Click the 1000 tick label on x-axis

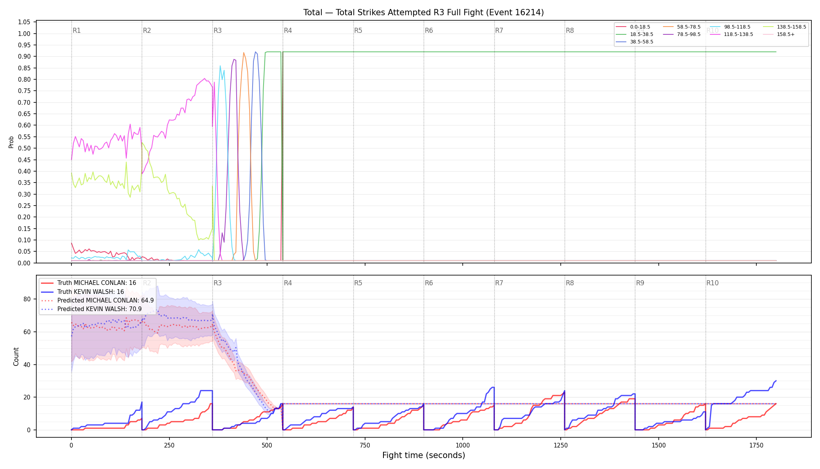tap(463, 445)
